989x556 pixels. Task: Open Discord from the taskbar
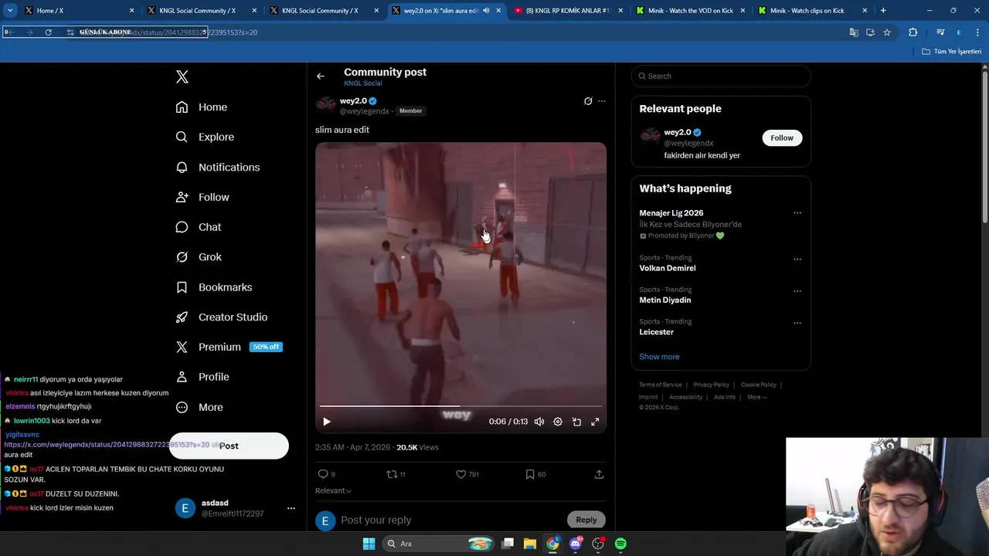click(x=575, y=544)
